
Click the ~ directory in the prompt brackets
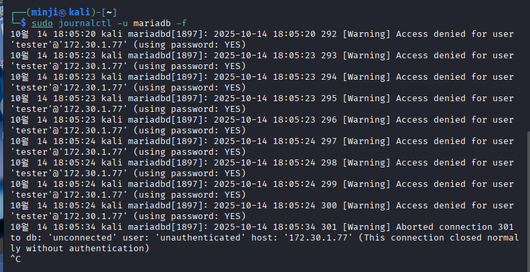click(x=109, y=11)
